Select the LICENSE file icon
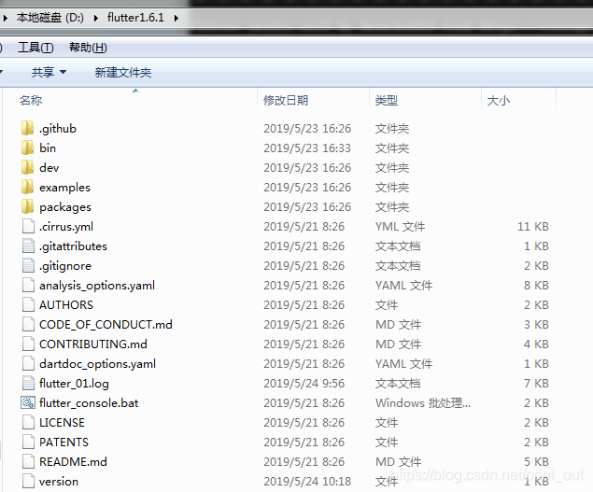593x492 pixels. pos(28,422)
